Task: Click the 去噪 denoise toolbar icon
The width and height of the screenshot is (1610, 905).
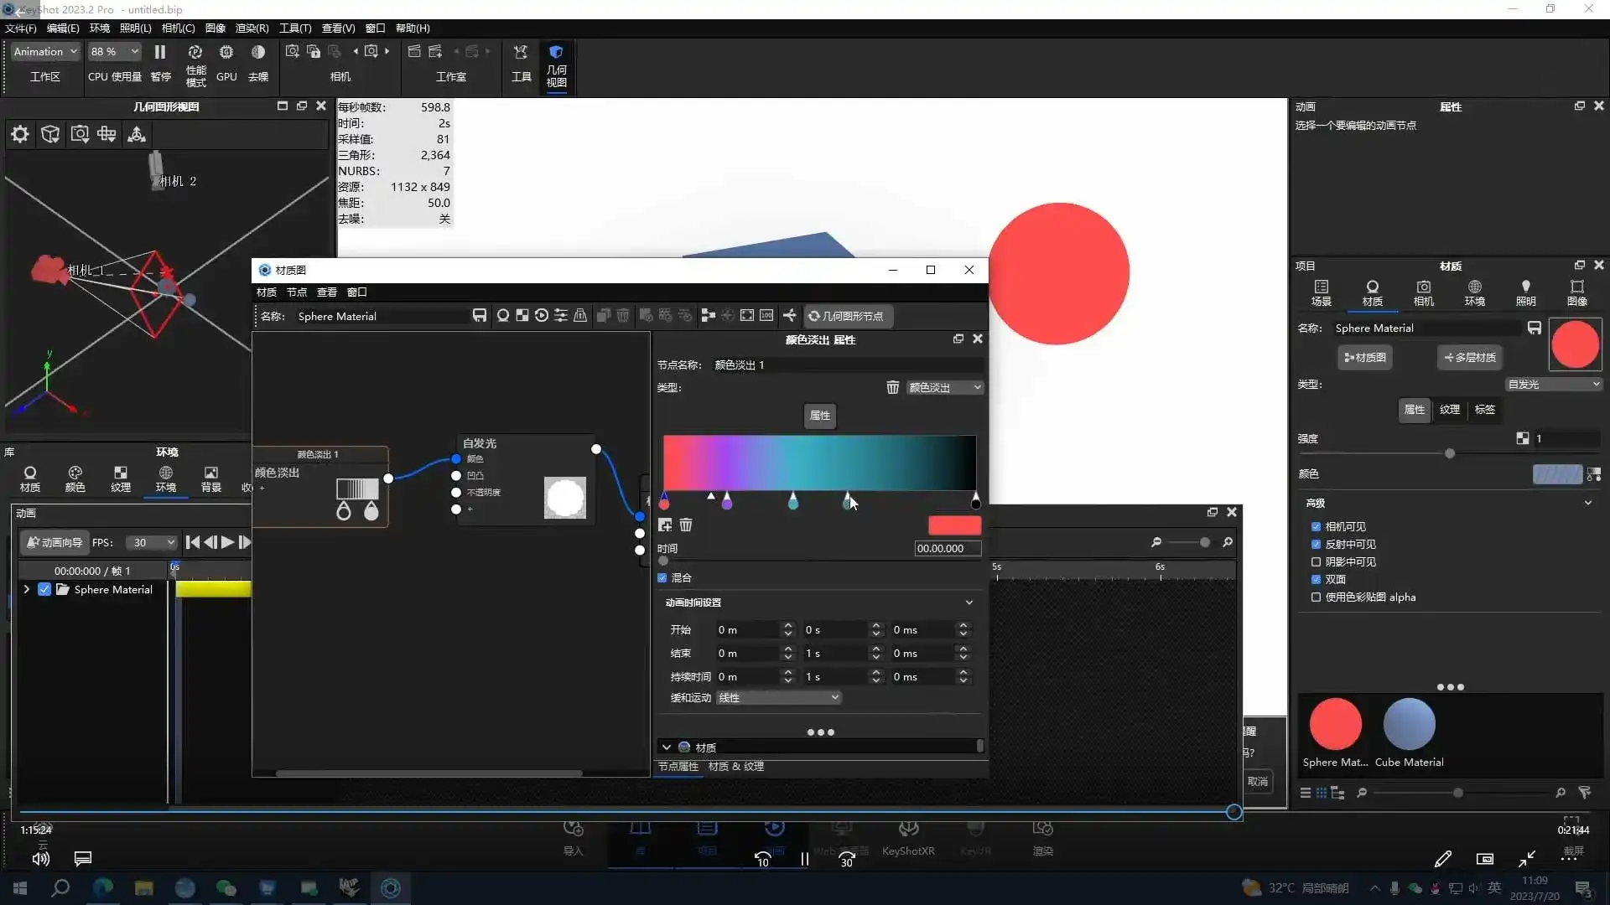Action: [x=258, y=52]
